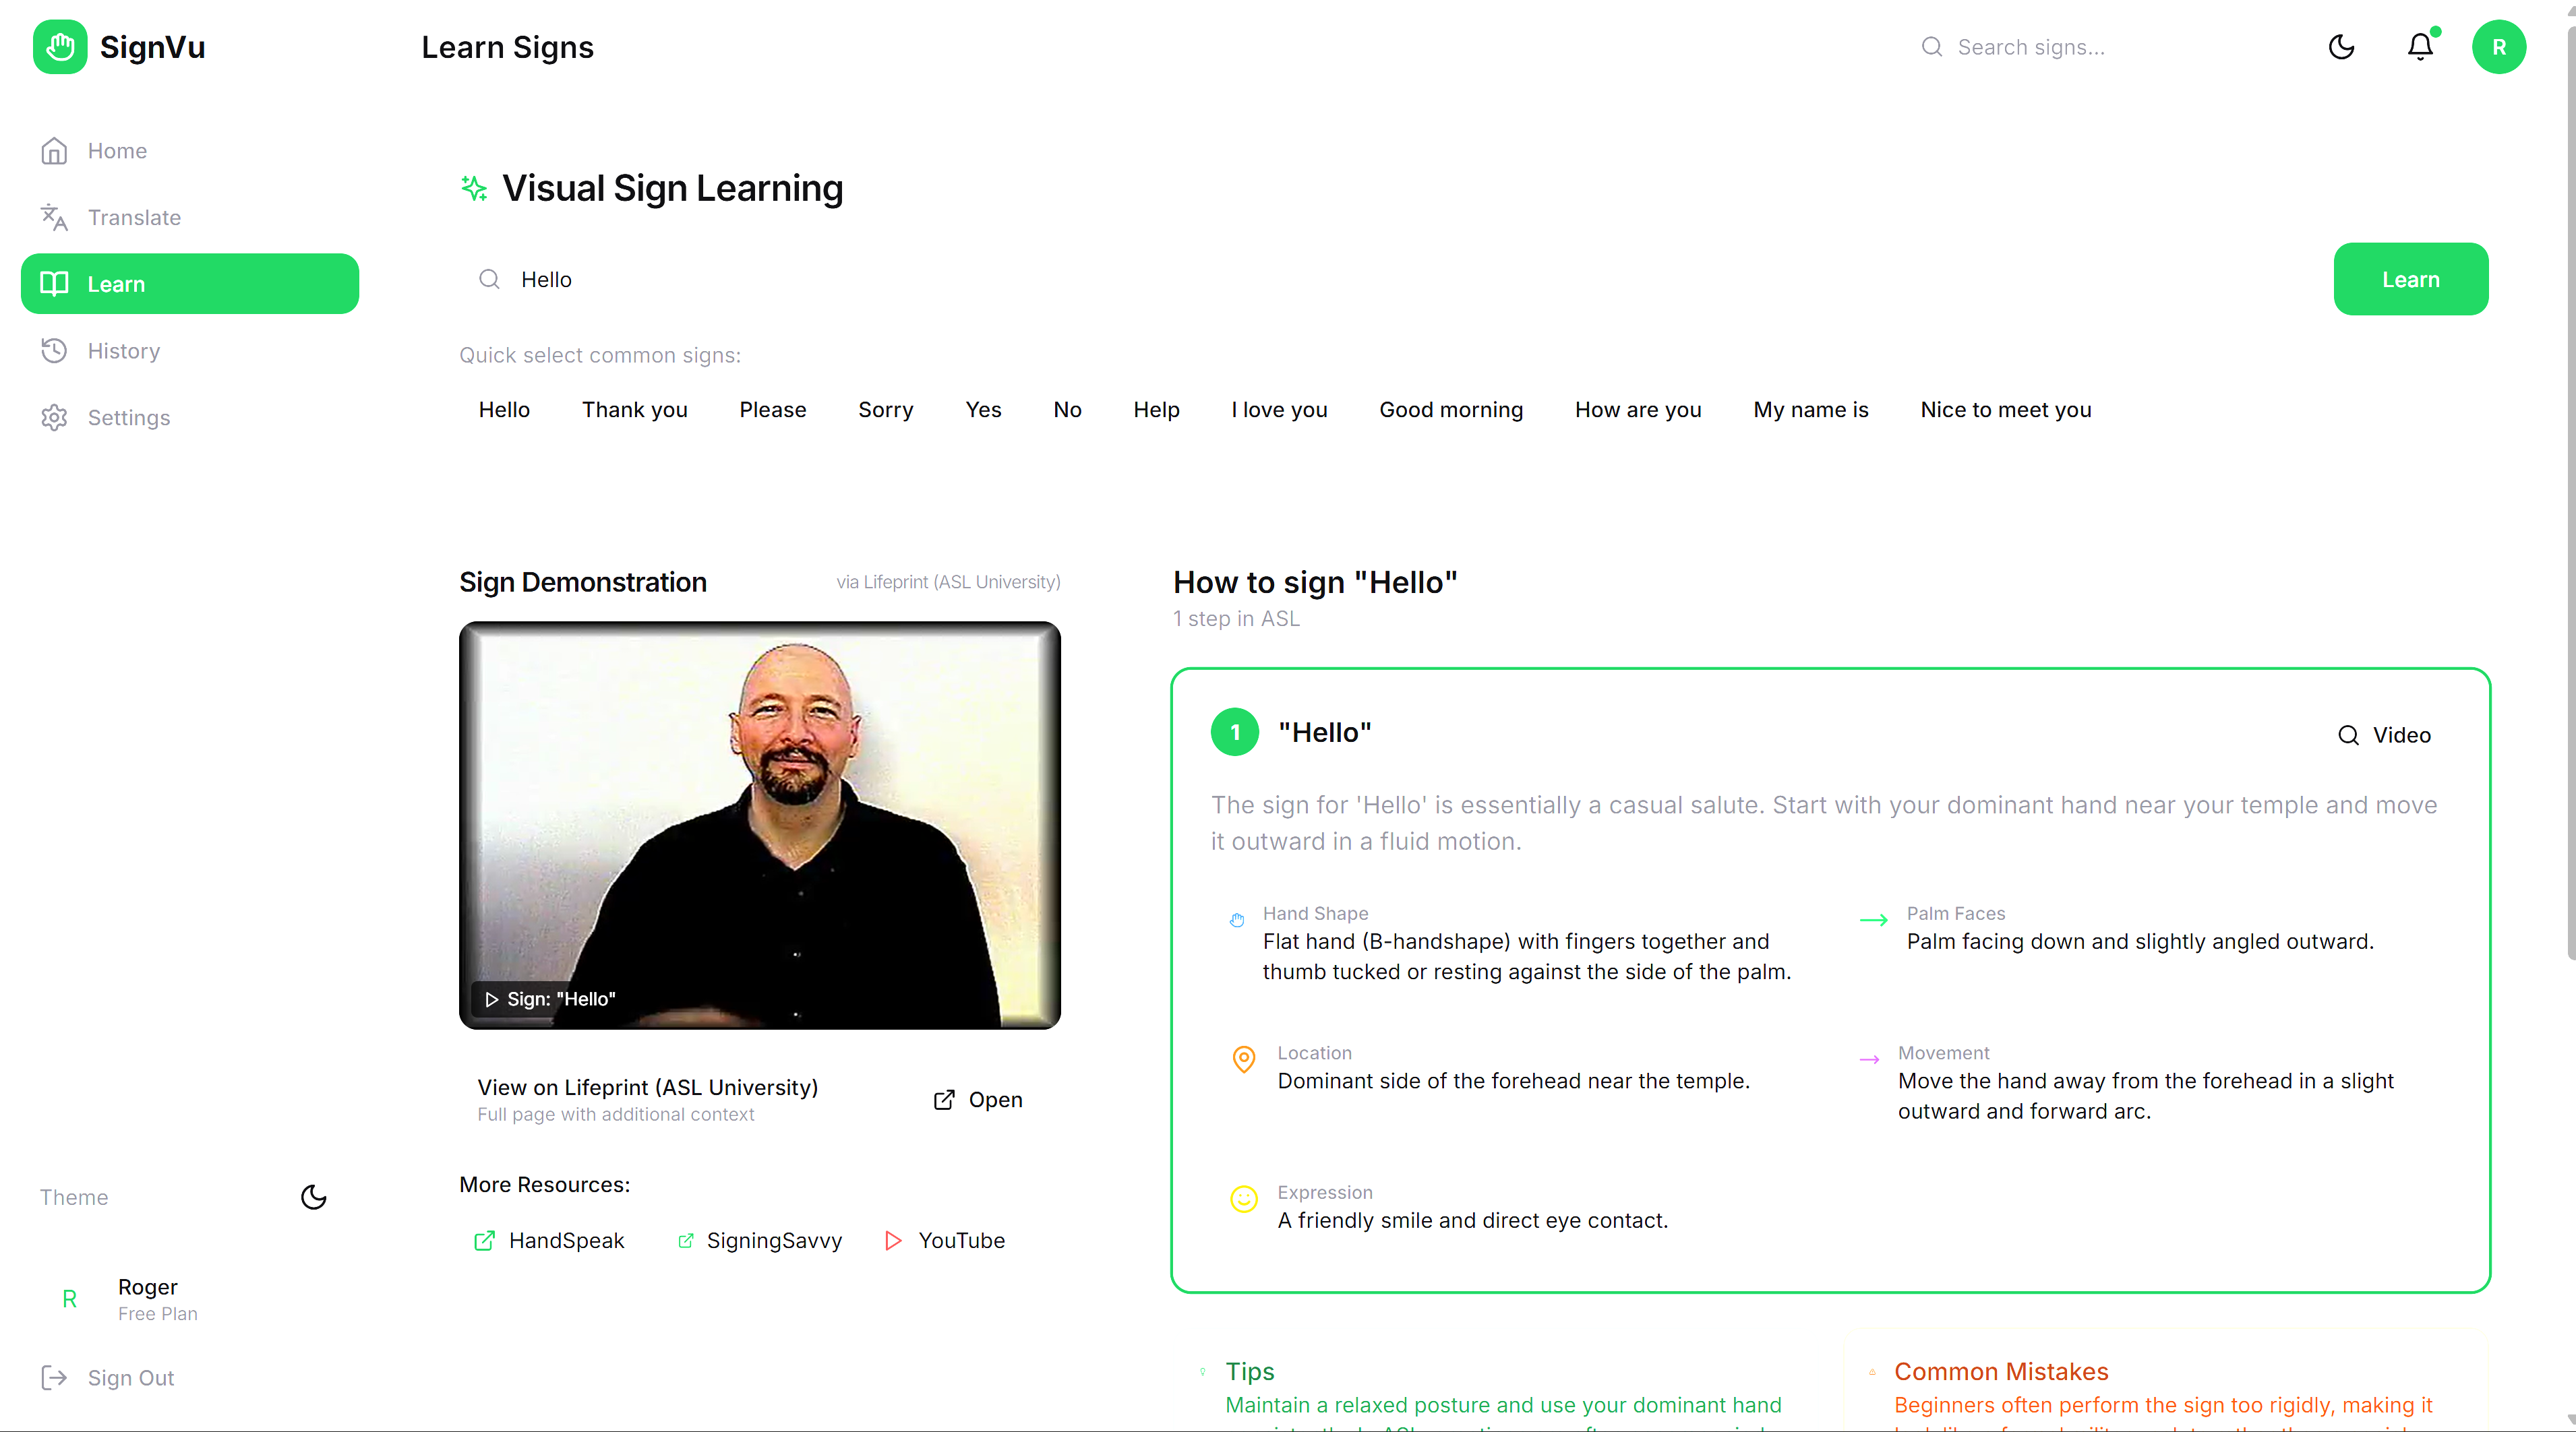Toggle dark mode from the top bar moon
Image resolution: width=2576 pixels, height=1432 pixels.
pos(2341,47)
